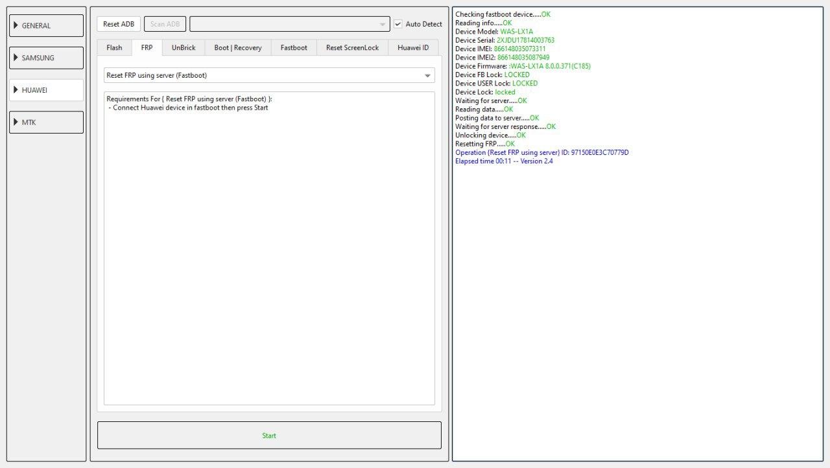Image resolution: width=830 pixels, height=468 pixels.
Task: Click the 'Waiting for server.....OK' log line
Action: 492,100
